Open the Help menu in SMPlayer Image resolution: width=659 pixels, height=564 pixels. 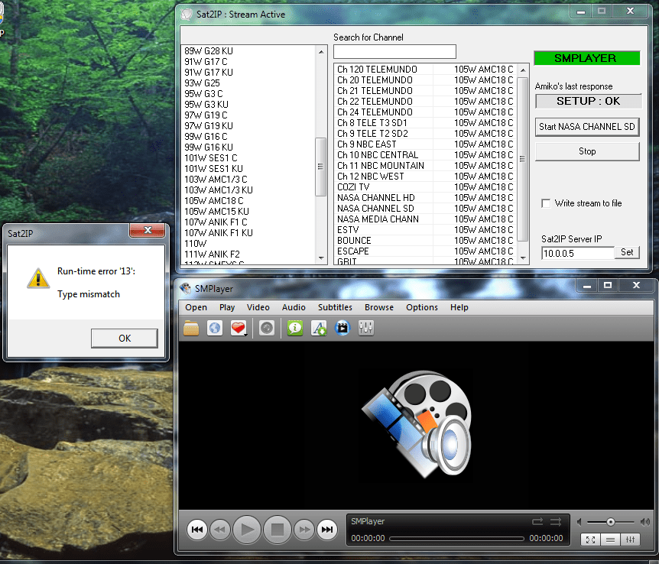point(459,307)
